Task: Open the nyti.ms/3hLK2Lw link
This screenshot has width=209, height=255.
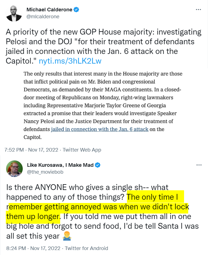Action: [70, 61]
